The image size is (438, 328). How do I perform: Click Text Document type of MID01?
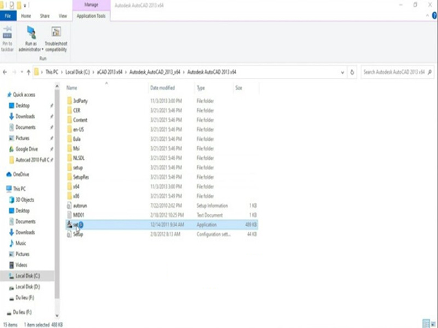click(x=209, y=215)
